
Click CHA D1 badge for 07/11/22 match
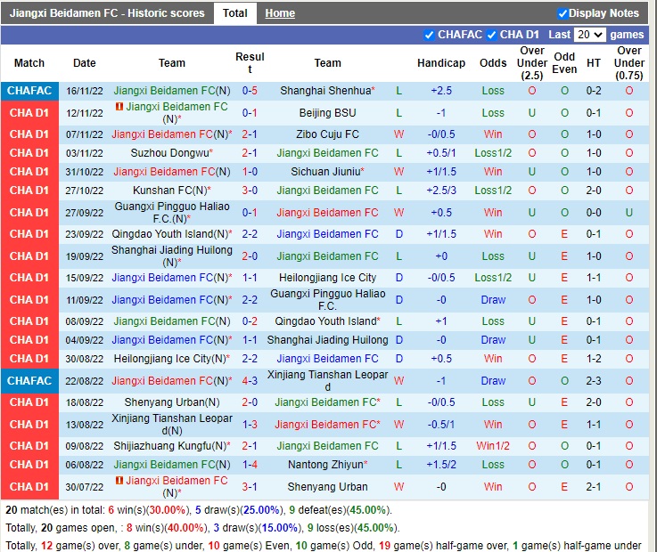(x=29, y=134)
